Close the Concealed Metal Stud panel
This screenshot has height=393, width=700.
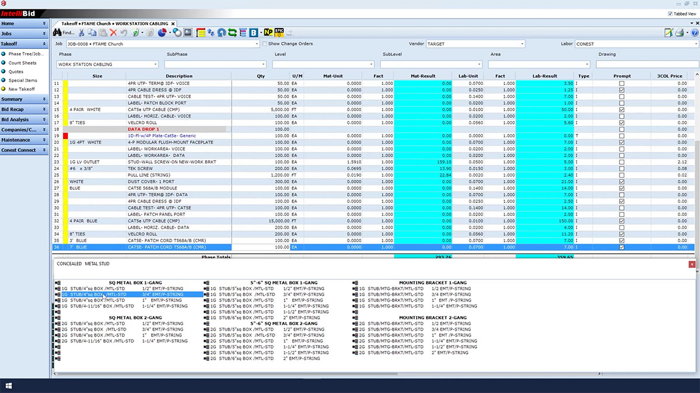point(692,264)
